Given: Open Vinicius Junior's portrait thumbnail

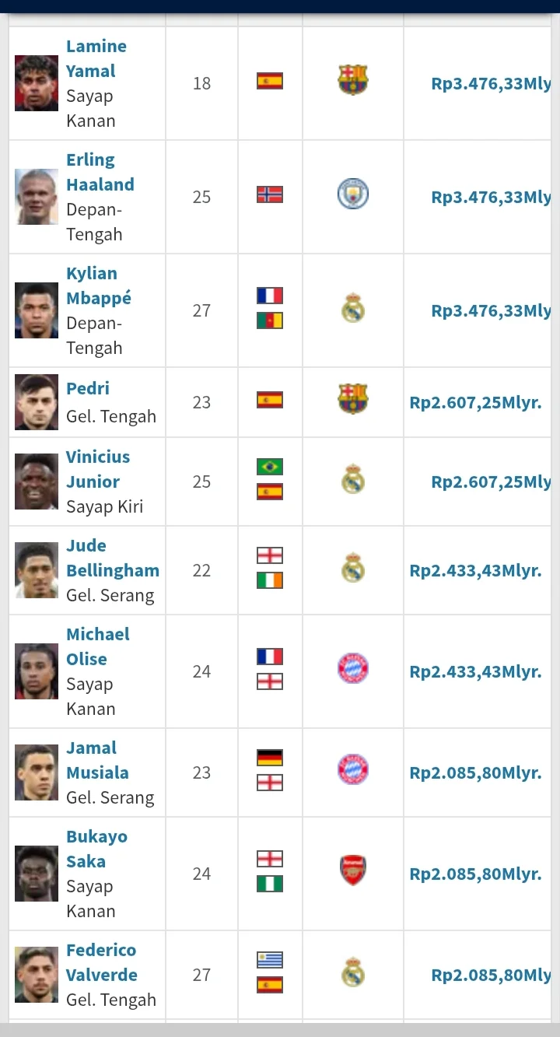Looking at the screenshot, I should click(x=37, y=482).
